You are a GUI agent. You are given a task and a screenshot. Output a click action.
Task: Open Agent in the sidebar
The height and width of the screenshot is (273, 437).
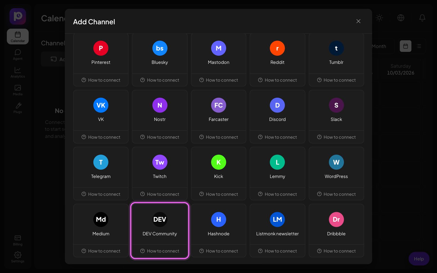tap(18, 55)
